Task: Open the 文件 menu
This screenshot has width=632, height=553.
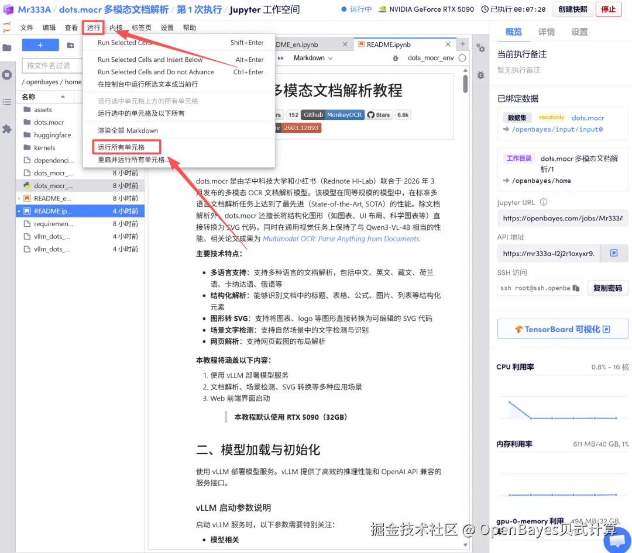Action: point(26,27)
